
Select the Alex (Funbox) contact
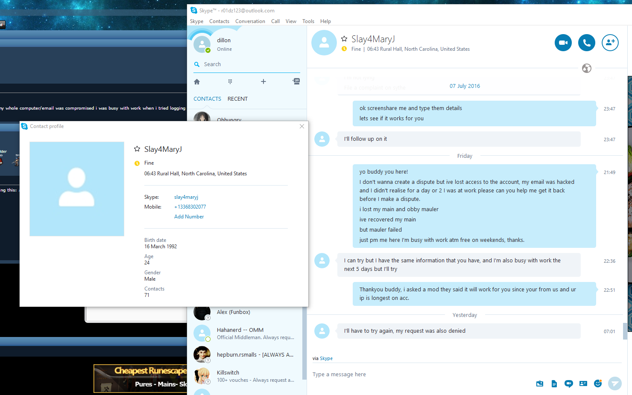244,312
